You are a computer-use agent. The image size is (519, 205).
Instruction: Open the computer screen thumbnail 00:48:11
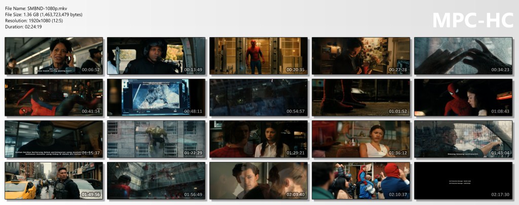[x=156, y=97]
